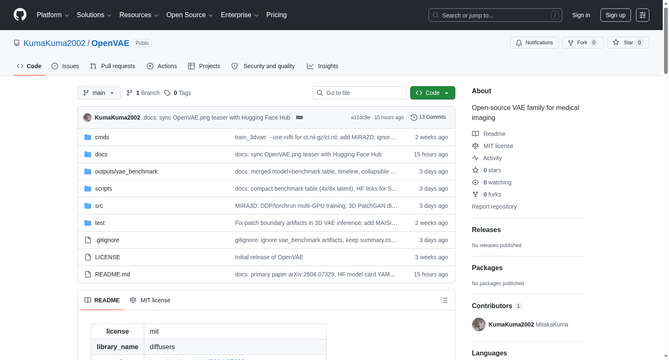The width and height of the screenshot is (669, 360).
Task: Open OpenVAE repository name link
Action: 110,43
